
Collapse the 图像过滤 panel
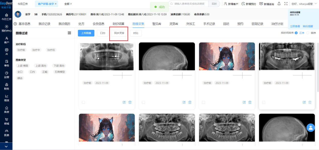[69, 33]
